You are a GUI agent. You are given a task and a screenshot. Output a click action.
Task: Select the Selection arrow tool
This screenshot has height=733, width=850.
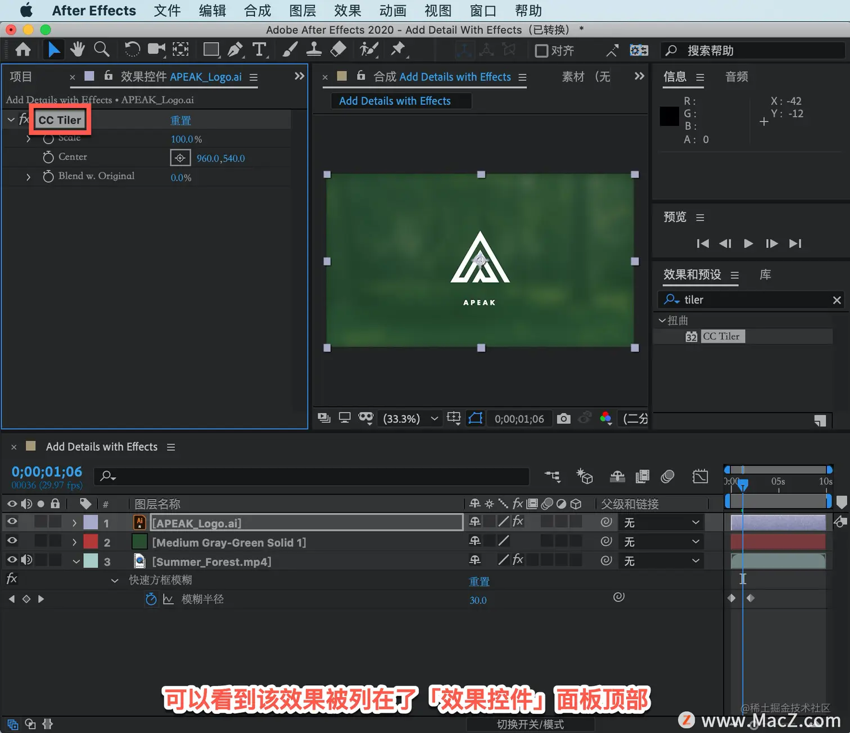53,50
